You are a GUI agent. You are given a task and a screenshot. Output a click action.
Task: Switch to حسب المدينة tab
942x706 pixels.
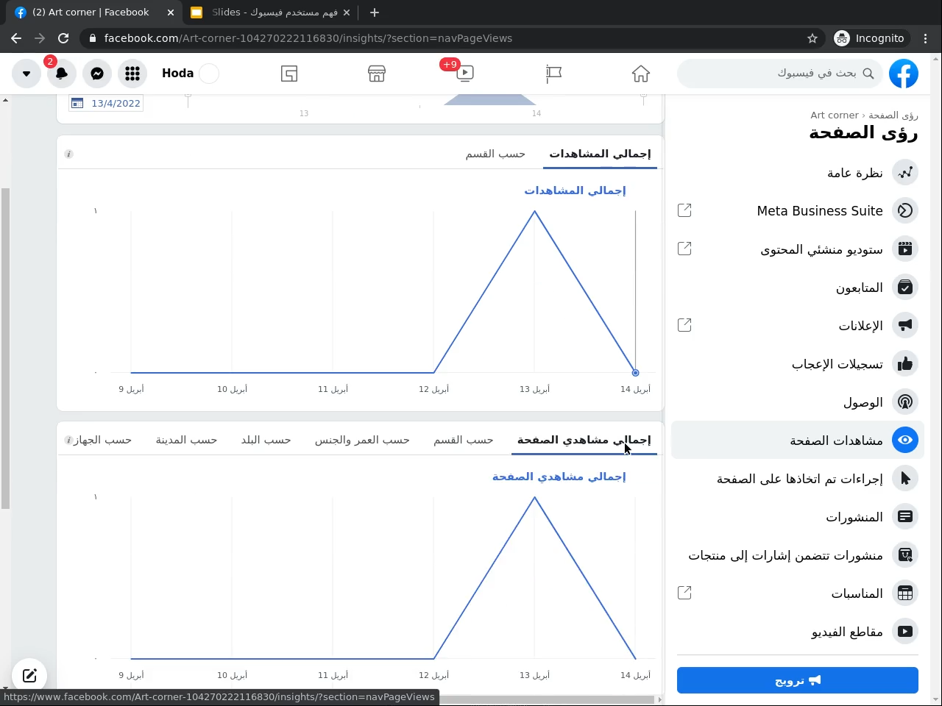coord(186,440)
